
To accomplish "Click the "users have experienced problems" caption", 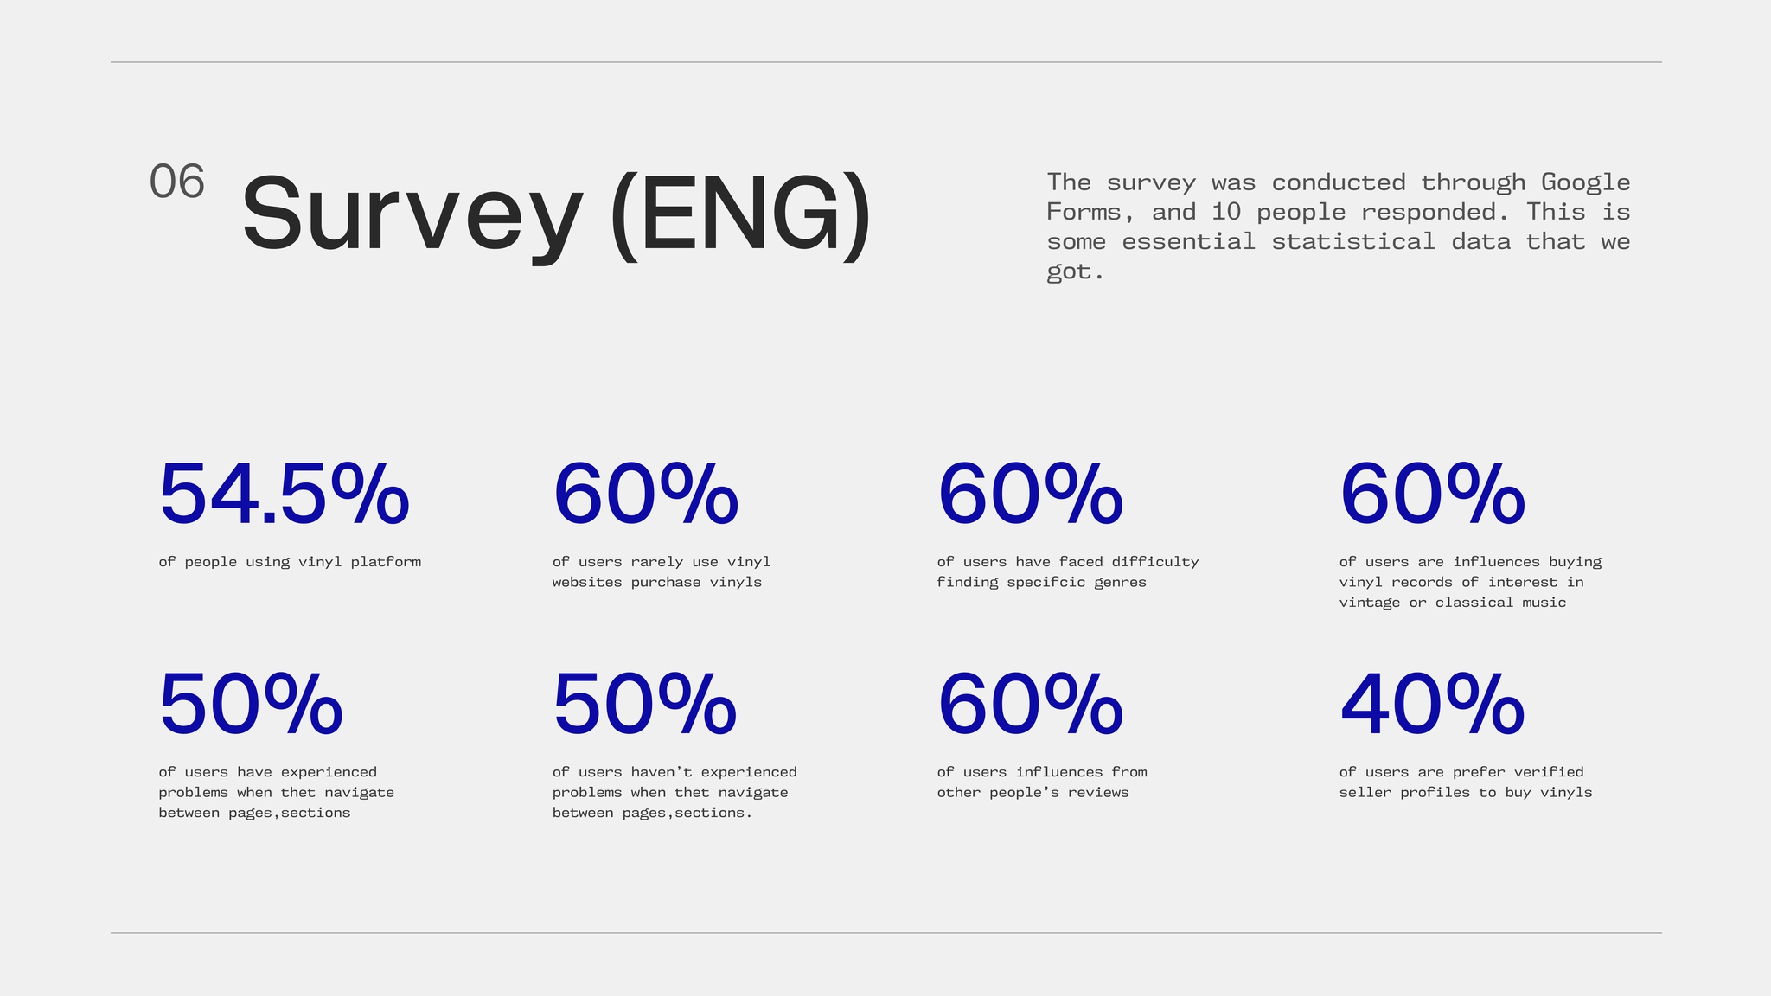I will (276, 792).
